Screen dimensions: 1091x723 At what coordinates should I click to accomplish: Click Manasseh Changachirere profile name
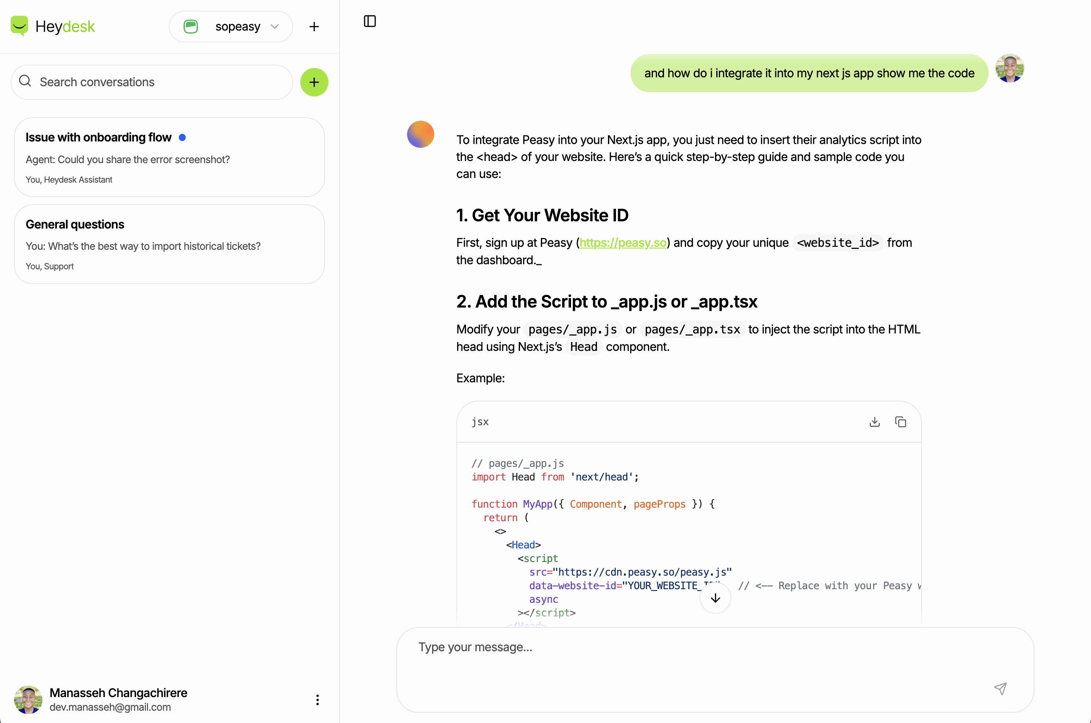[x=118, y=692]
